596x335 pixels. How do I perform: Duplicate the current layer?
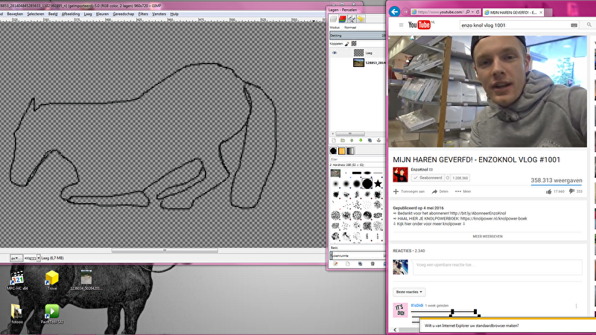(370, 141)
